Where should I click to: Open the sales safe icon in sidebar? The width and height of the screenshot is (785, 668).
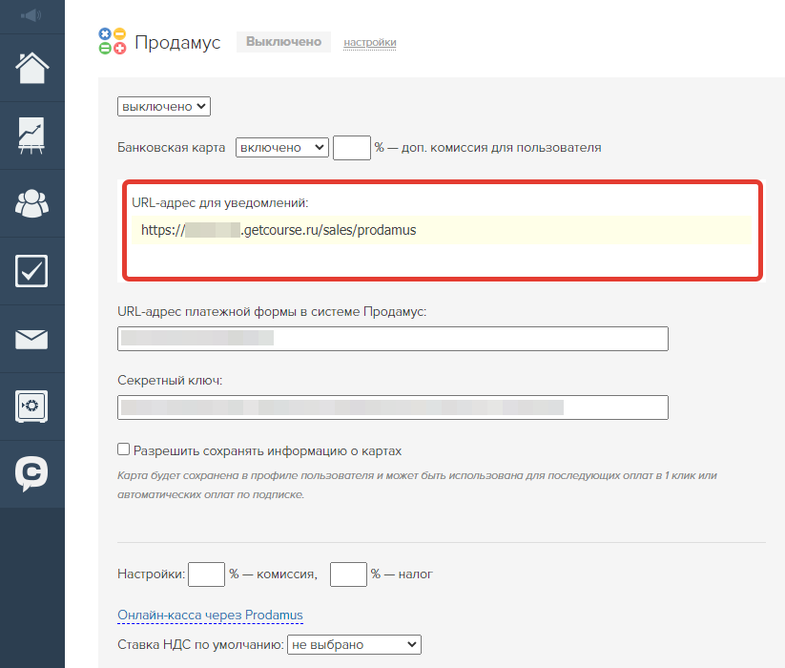point(31,407)
